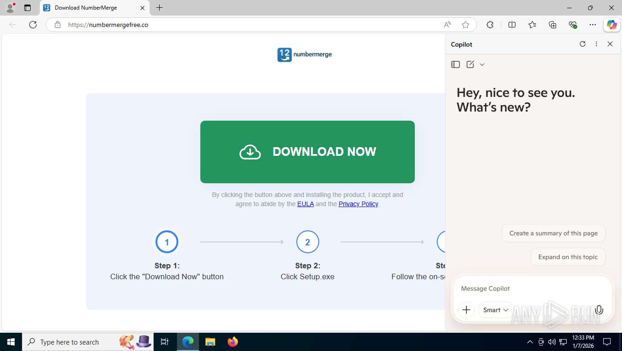The image size is (622, 351).
Task: Open Microsoft Edge from taskbar
Action: click(x=188, y=341)
